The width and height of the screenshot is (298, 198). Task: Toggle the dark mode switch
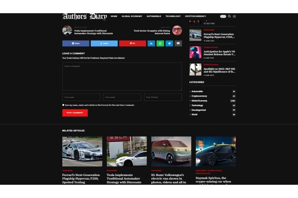coord(223,16)
